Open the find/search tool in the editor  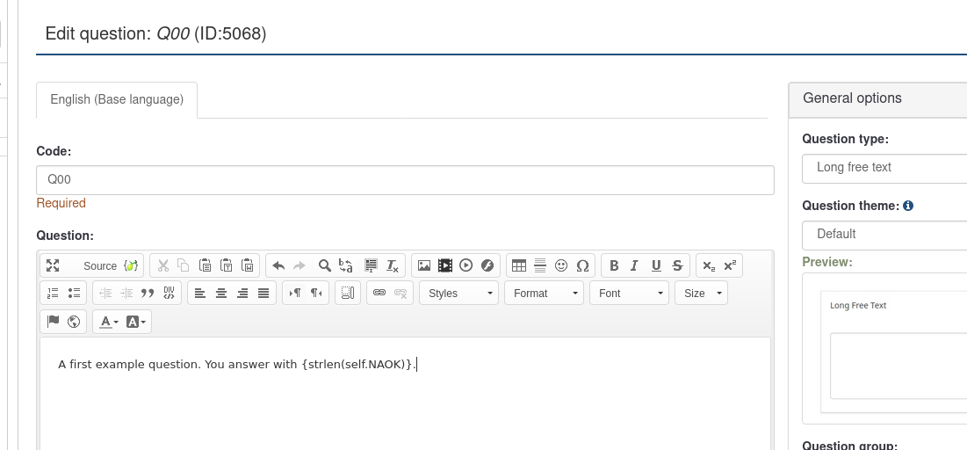pos(324,265)
